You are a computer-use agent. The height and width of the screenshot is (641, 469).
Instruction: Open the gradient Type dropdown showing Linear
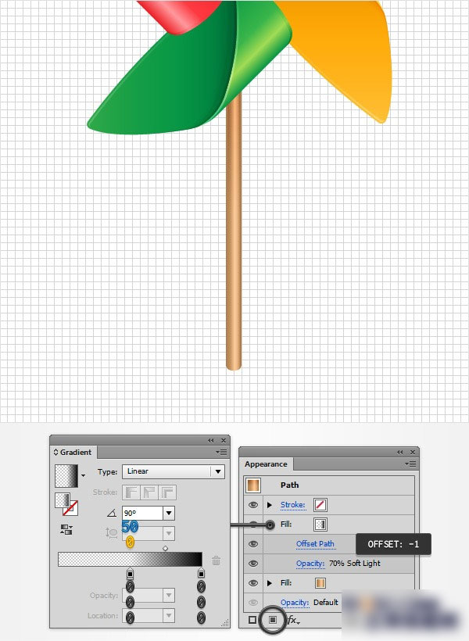pos(174,471)
